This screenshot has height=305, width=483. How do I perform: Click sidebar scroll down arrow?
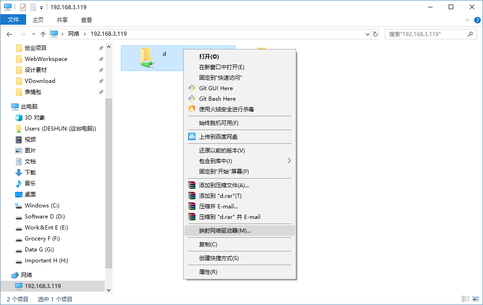point(109,290)
